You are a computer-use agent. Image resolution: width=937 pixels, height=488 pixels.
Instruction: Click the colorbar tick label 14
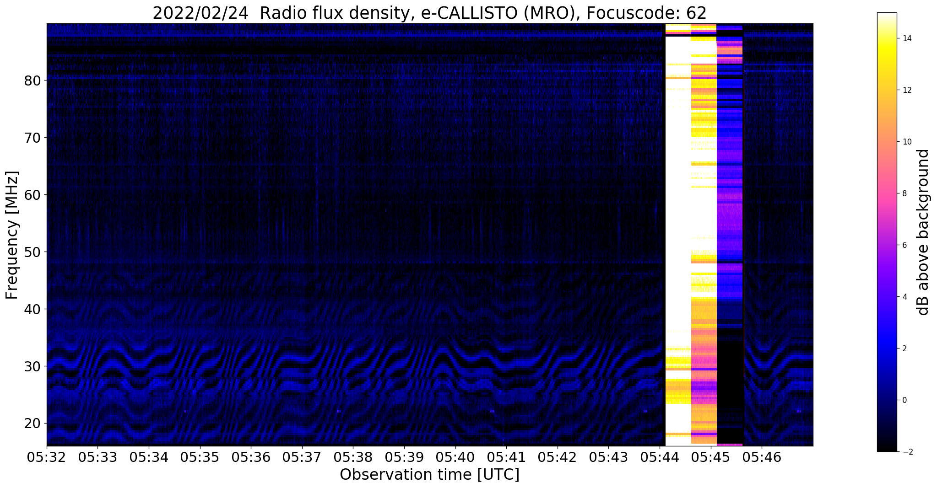pyautogui.click(x=906, y=38)
